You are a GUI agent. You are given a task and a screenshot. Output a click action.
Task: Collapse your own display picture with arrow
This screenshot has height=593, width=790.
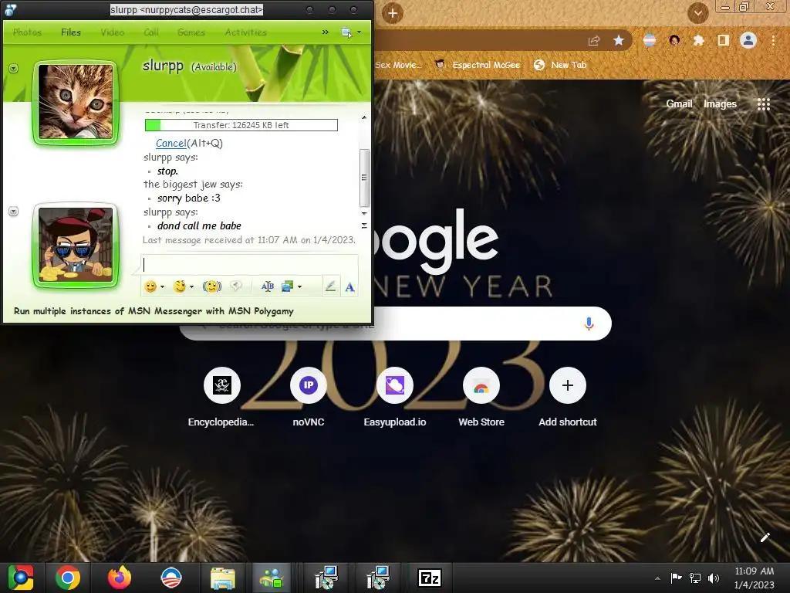pyautogui.click(x=14, y=212)
